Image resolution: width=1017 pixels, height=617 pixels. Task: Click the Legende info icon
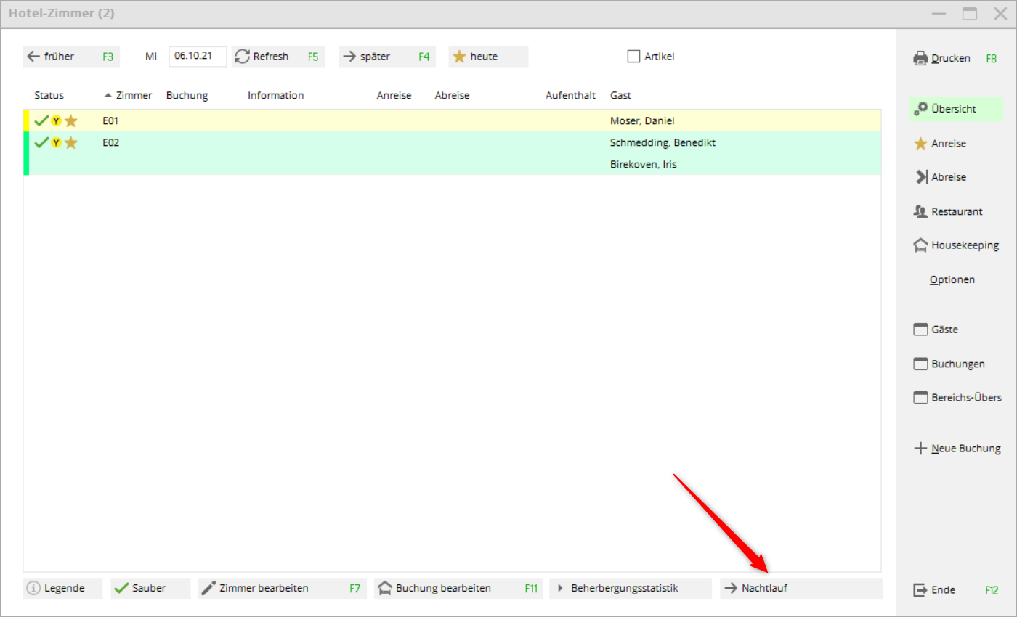[33, 589]
